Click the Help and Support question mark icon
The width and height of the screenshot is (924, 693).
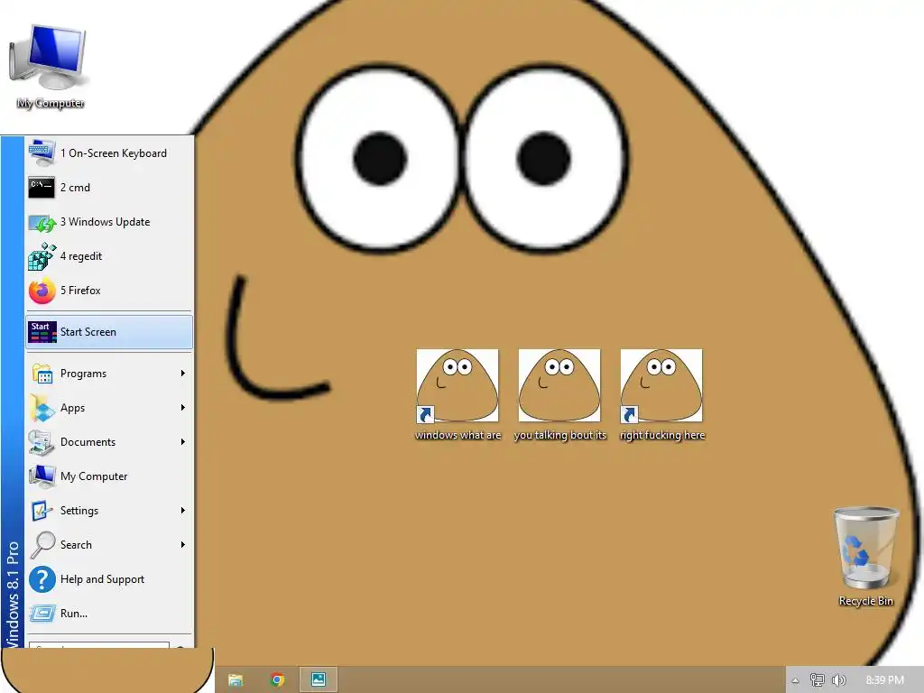point(42,579)
